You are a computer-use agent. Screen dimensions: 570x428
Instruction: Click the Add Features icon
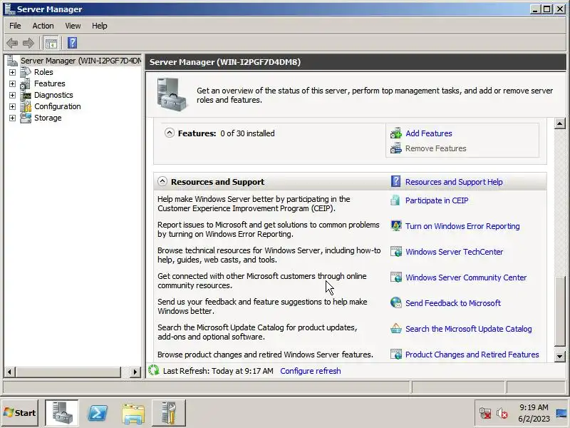[x=396, y=133]
